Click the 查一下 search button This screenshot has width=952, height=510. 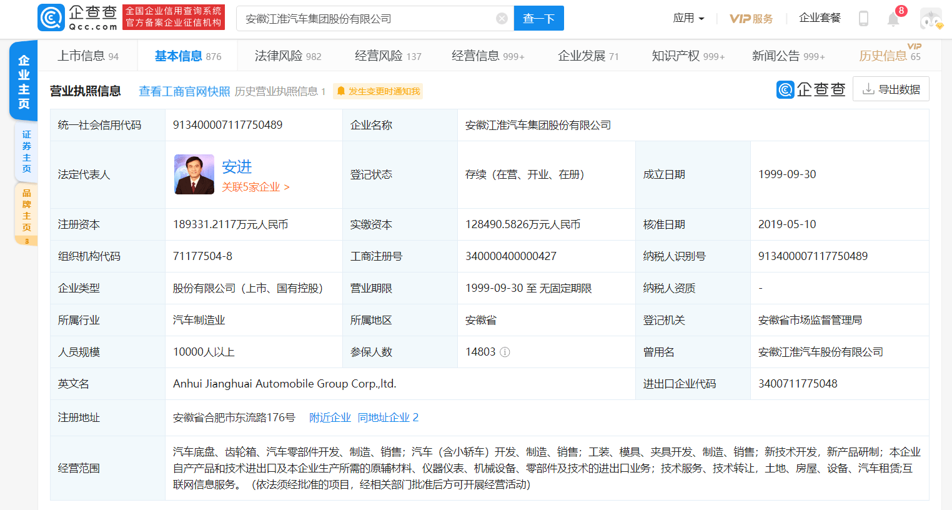[538, 19]
